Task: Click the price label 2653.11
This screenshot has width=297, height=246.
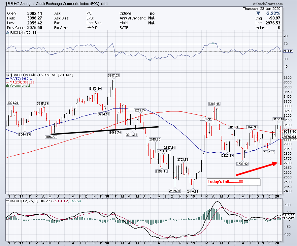Action: [161, 171]
